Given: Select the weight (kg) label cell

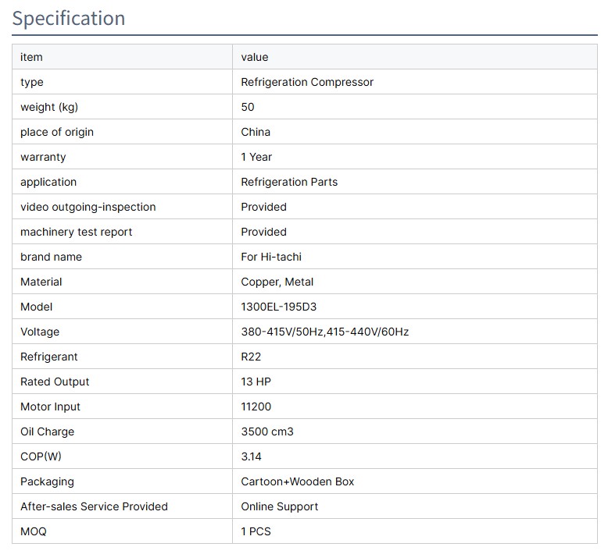Looking at the screenshot, I should (x=49, y=107).
